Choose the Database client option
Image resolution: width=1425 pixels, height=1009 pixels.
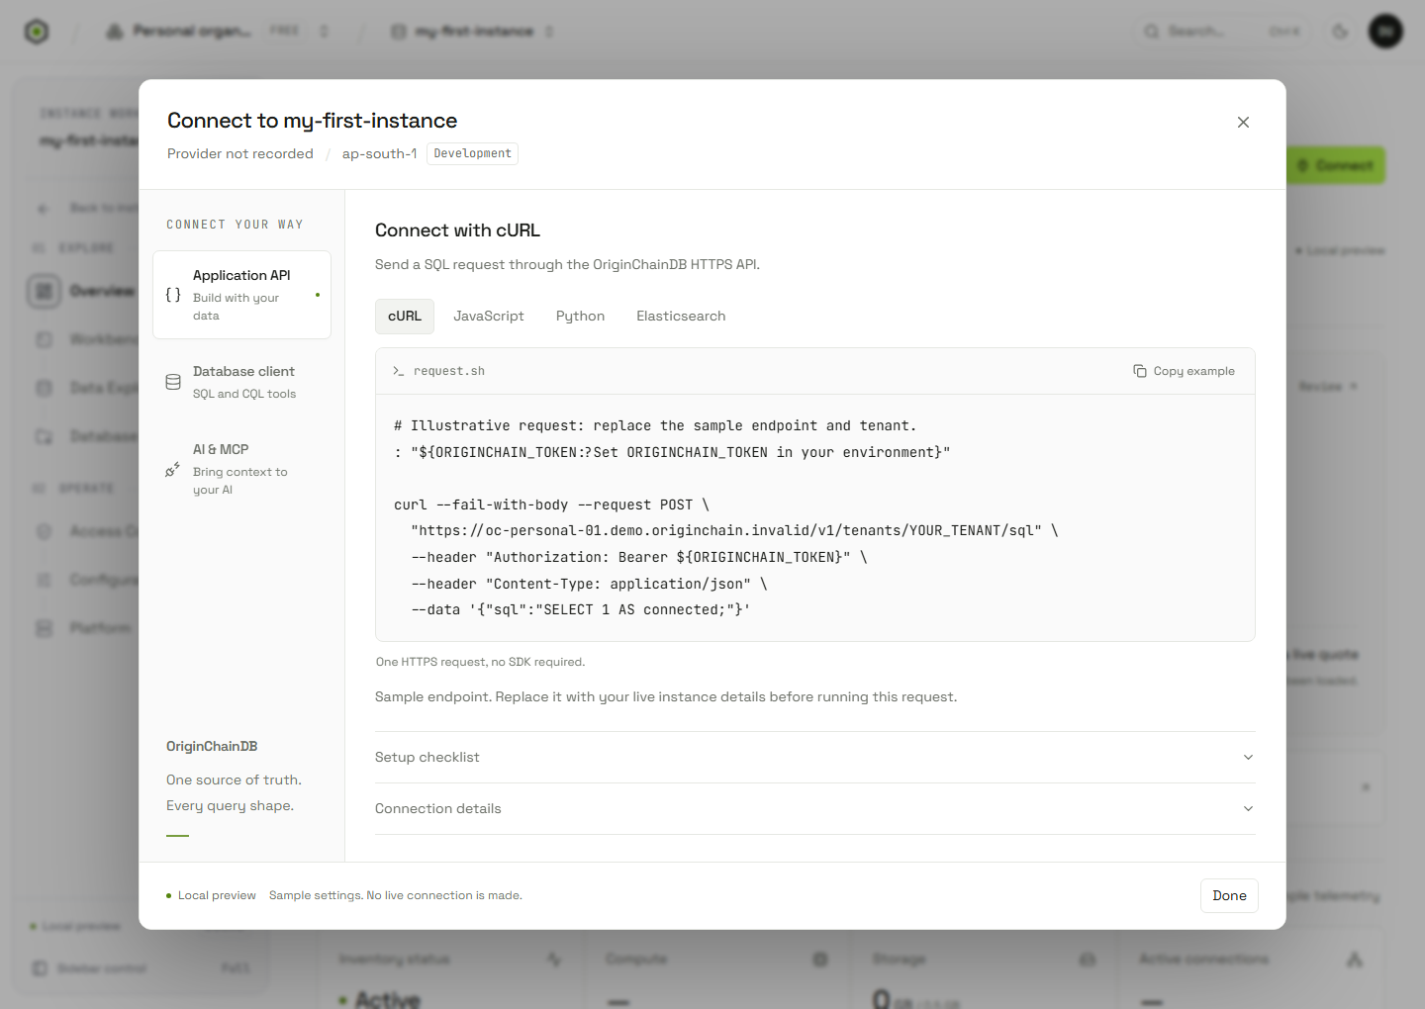(241, 382)
